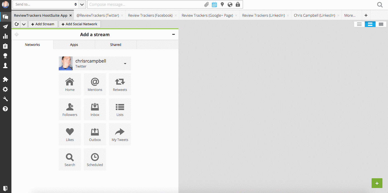
Task: Add a Retweets stream
Action: point(120,84)
